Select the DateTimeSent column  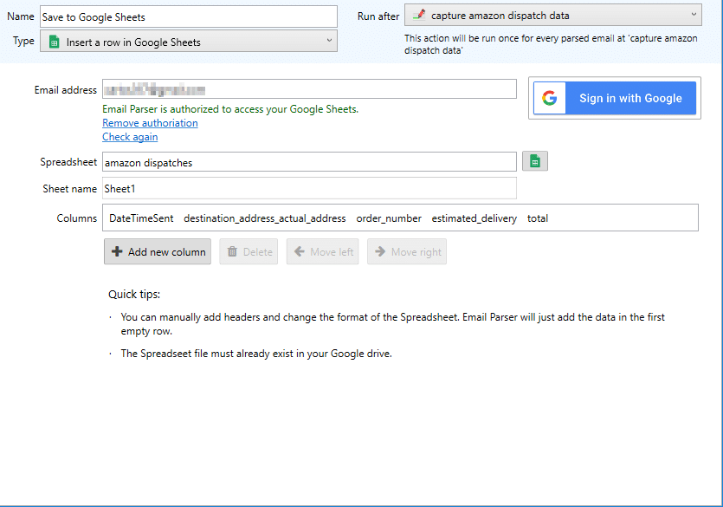(x=141, y=218)
